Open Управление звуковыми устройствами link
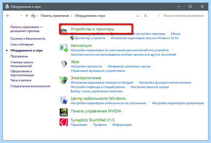The height and width of the screenshot is (143, 211). click(98, 71)
